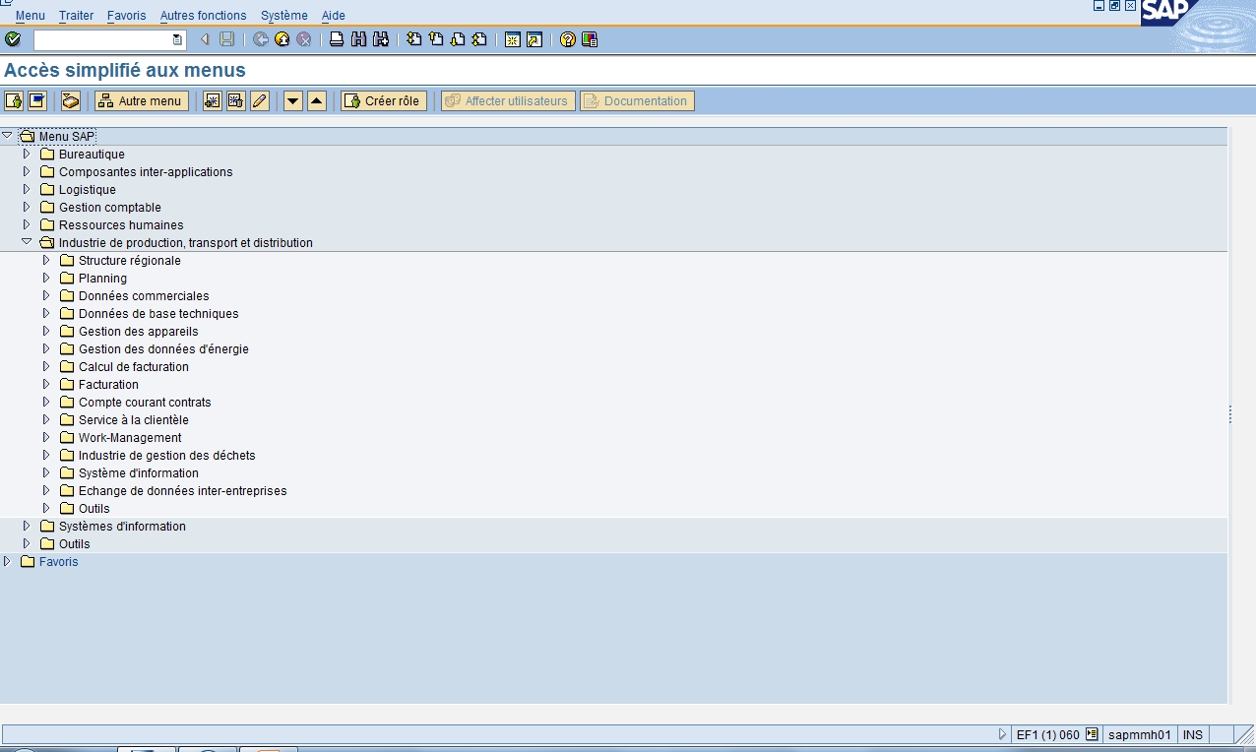This screenshot has height=752, width=1256.
Task: Click the Documentation button
Action: coord(637,100)
